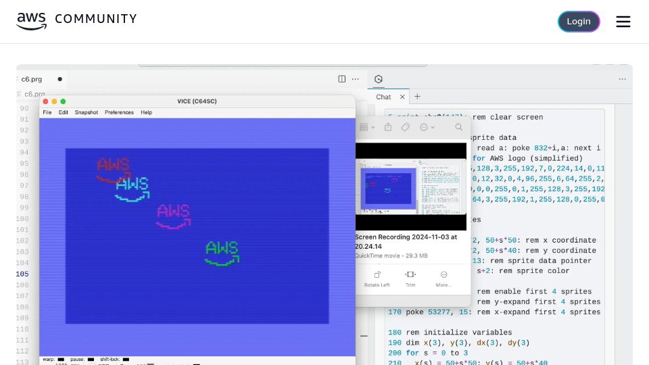Add a new chat tab with plus
Image resolution: width=649 pixels, height=365 pixels.
coord(417,97)
